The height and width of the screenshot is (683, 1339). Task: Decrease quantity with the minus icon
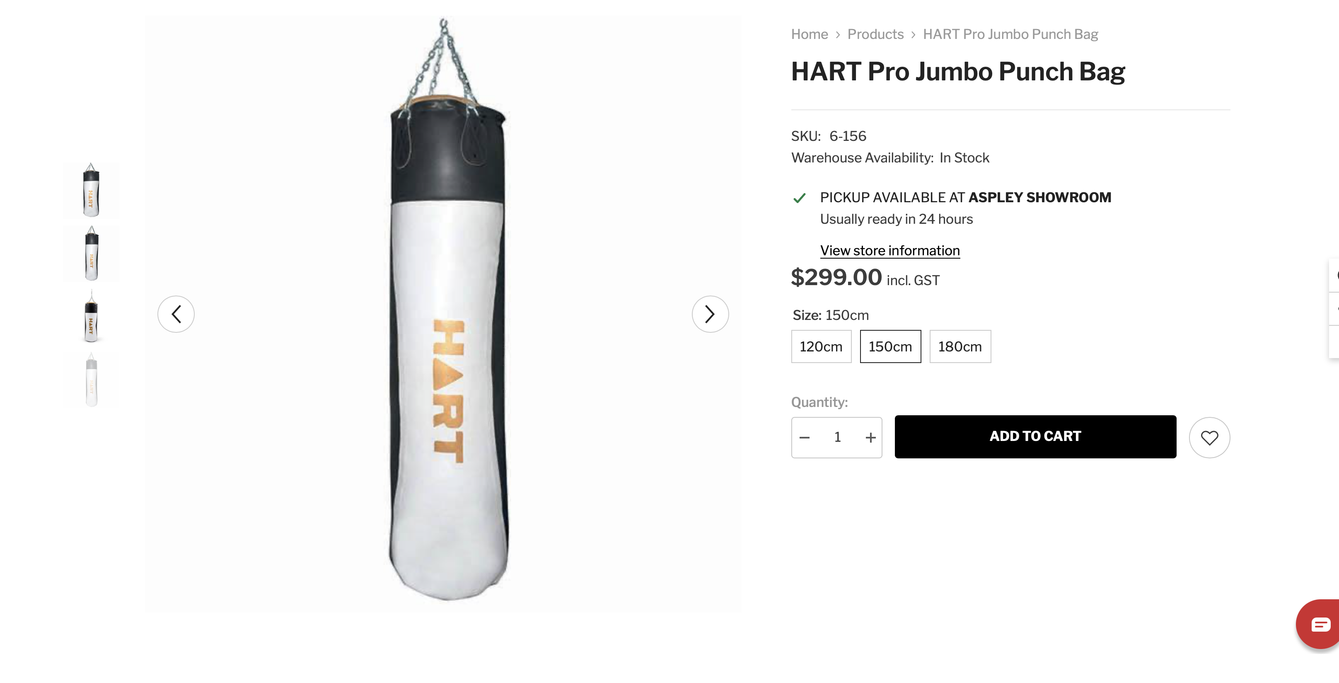pyautogui.click(x=805, y=438)
